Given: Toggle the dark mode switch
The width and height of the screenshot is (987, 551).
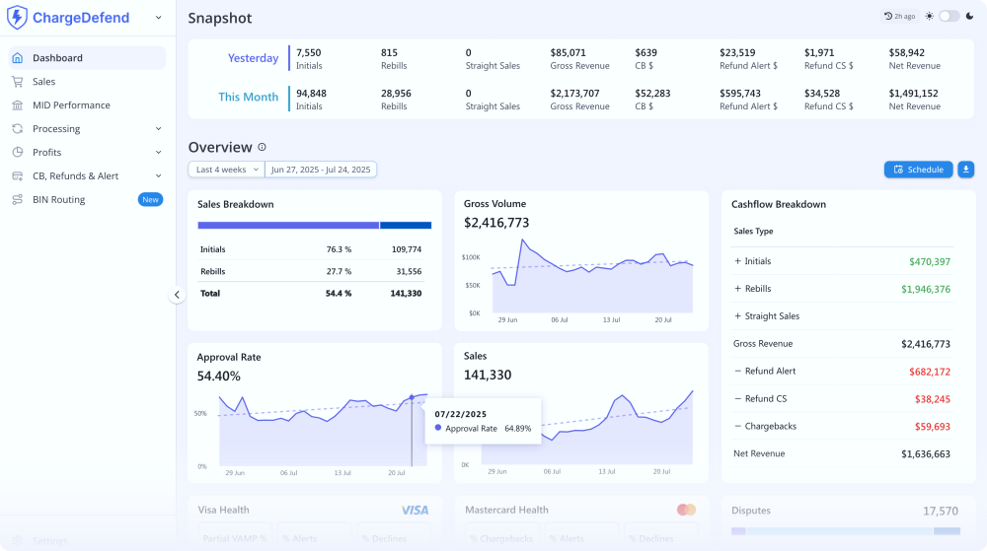Looking at the screenshot, I should (949, 17).
